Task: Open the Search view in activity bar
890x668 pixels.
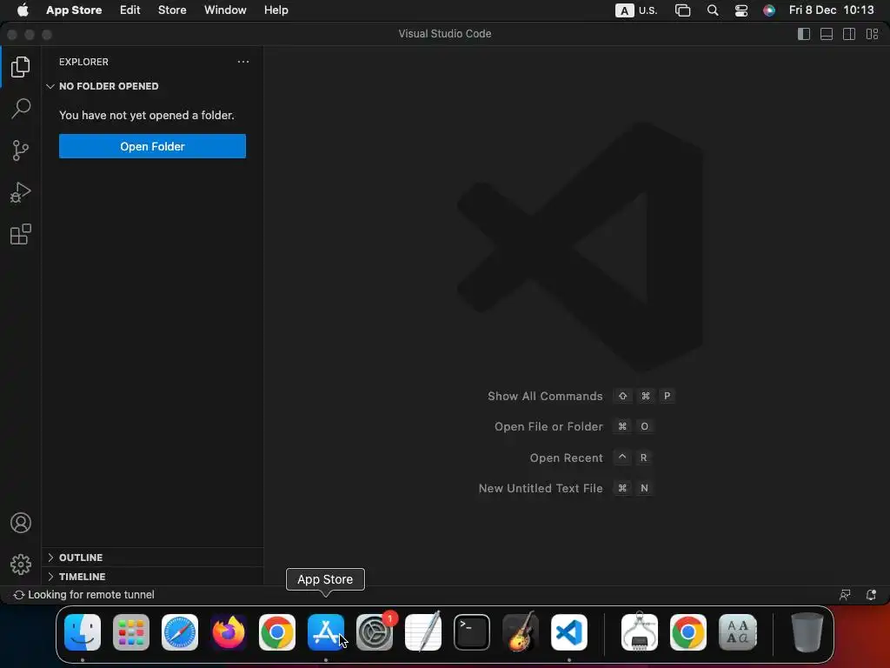Action: pos(21,109)
